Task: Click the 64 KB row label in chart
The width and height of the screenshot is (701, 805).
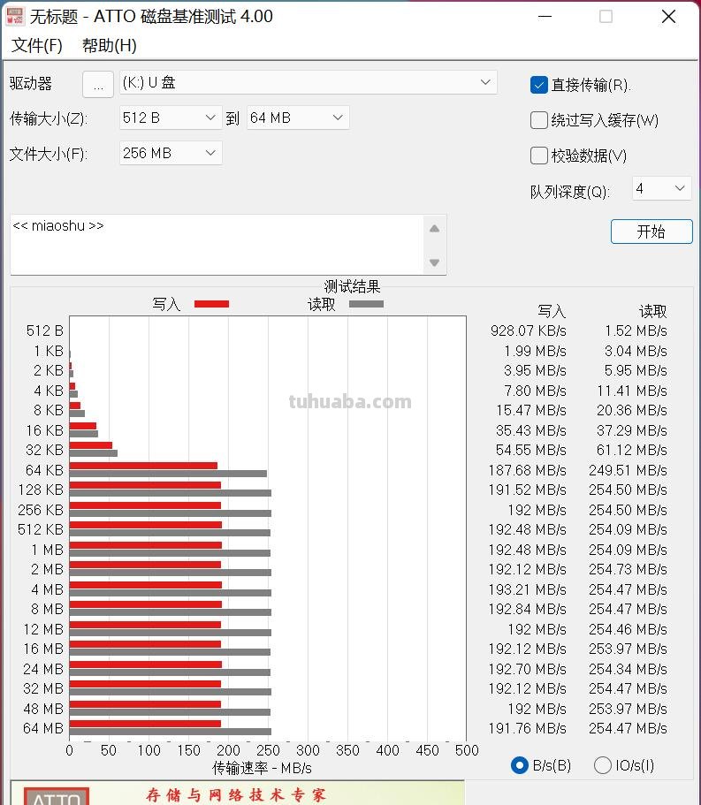Action: [45, 470]
